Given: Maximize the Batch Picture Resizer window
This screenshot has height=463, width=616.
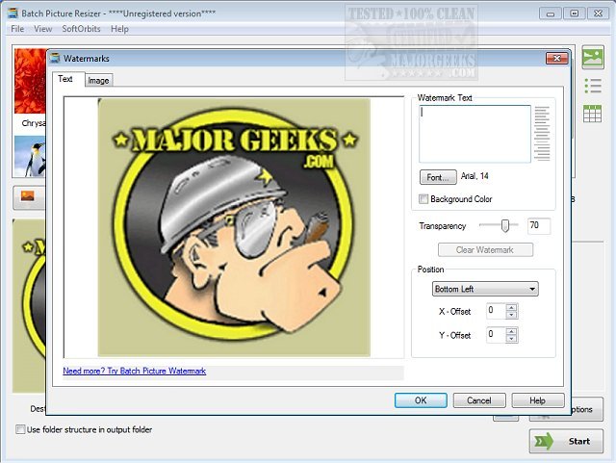Looking at the screenshot, I should coord(574,13).
